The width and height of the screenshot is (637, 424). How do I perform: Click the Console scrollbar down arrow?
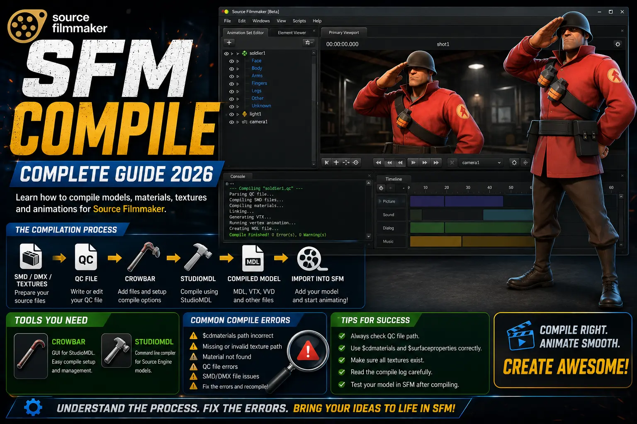(x=369, y=236)
